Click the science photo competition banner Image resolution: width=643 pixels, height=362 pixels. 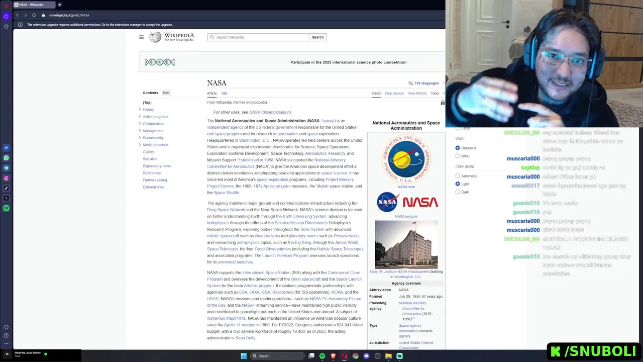click(292, 62)
